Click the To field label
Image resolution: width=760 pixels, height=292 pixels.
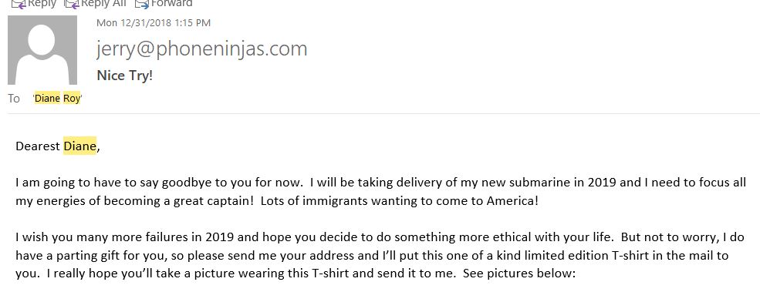[x=14, y=99]
